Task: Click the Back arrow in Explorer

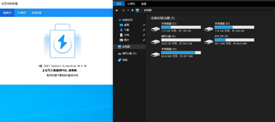Action: 117,10
